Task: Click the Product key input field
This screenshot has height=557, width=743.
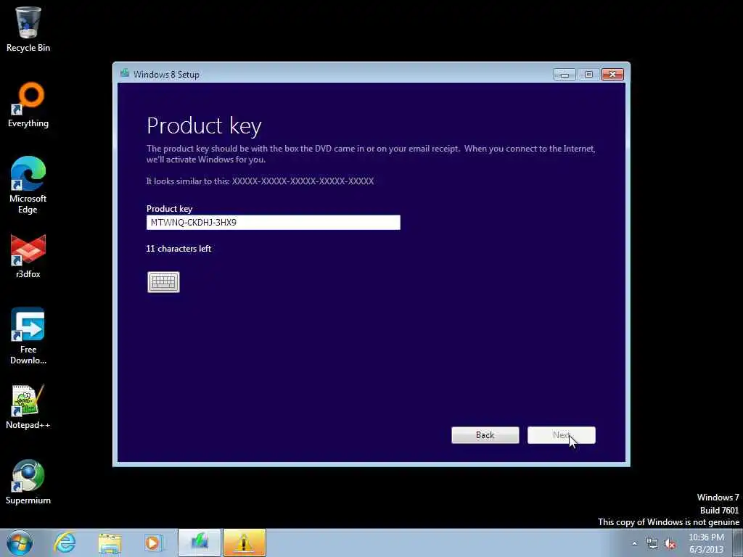Action: [x=274, y=223]
